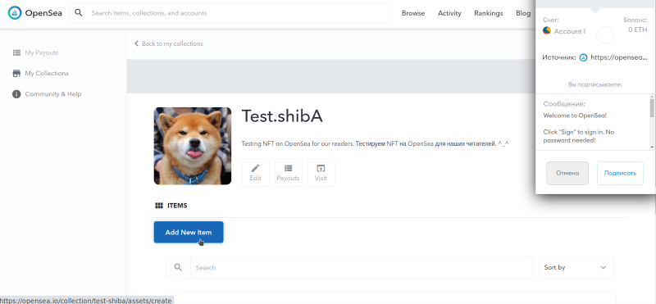Click the Add New Item button
Viewport: 656px width, 304px height.
[189, 232]
